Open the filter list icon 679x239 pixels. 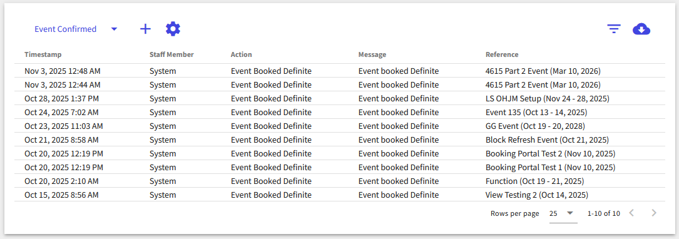(614, 29)
